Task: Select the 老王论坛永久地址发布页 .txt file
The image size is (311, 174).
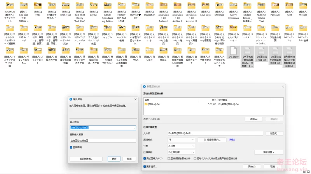Action: [x=275, y=56]
